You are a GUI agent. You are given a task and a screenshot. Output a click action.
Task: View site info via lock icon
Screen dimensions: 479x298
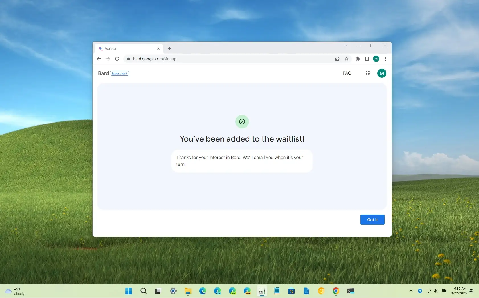(128, 59)
